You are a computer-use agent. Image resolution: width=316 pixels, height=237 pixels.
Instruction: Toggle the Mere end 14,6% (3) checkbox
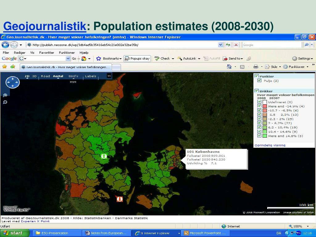[x=259, y=136]
